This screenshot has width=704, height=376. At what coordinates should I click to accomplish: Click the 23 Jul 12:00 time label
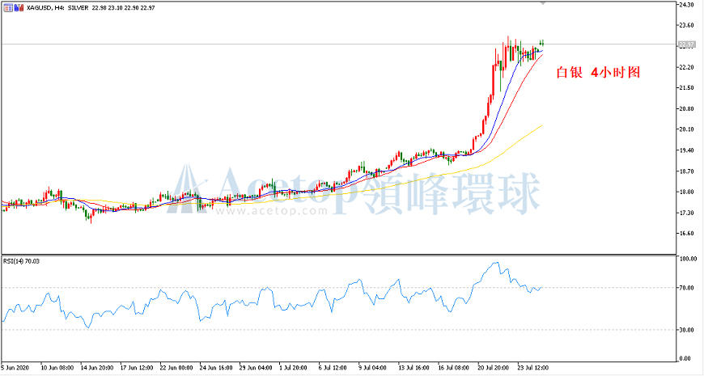point(533,368)
